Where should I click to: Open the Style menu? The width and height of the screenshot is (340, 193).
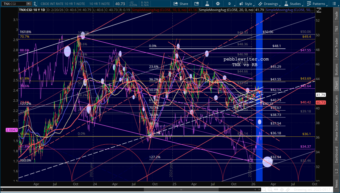pyautogui.click(x=245, y=4)
